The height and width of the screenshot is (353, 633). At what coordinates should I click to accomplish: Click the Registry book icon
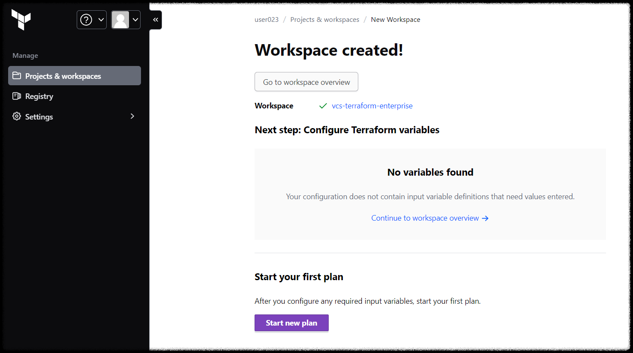point(17,96)
